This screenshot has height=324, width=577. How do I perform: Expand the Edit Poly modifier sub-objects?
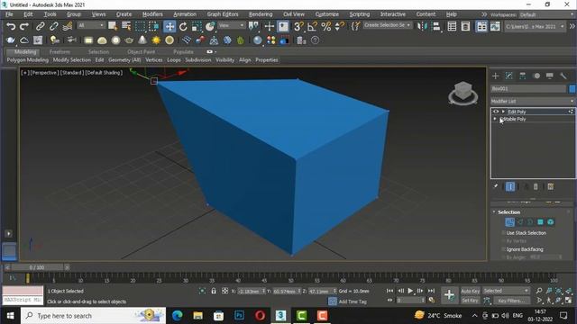[503, 112]
